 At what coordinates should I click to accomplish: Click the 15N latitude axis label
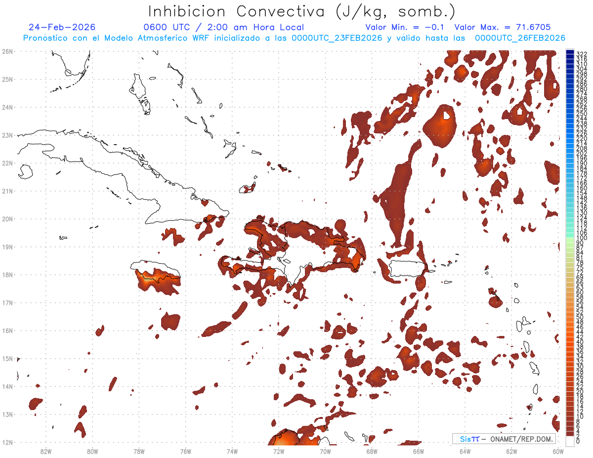[x=7, y=358]
